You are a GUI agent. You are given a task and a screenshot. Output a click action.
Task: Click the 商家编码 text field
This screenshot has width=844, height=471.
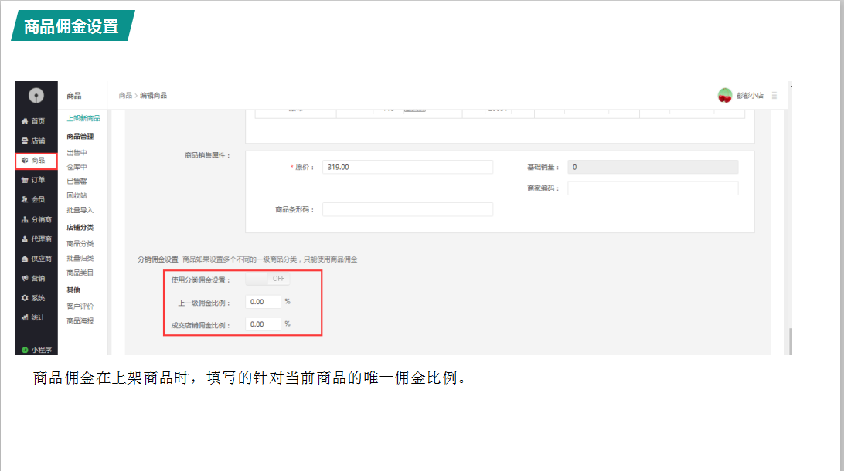652,188
